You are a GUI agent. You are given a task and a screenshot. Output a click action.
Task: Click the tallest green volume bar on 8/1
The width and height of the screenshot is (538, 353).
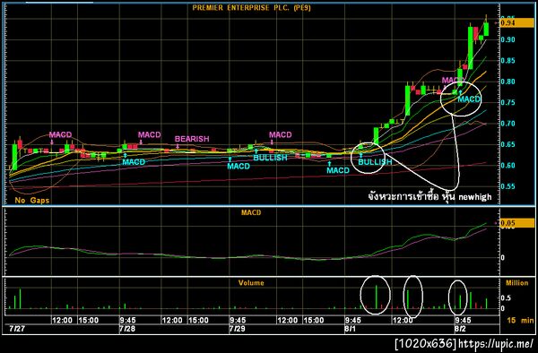pos(377,297)
